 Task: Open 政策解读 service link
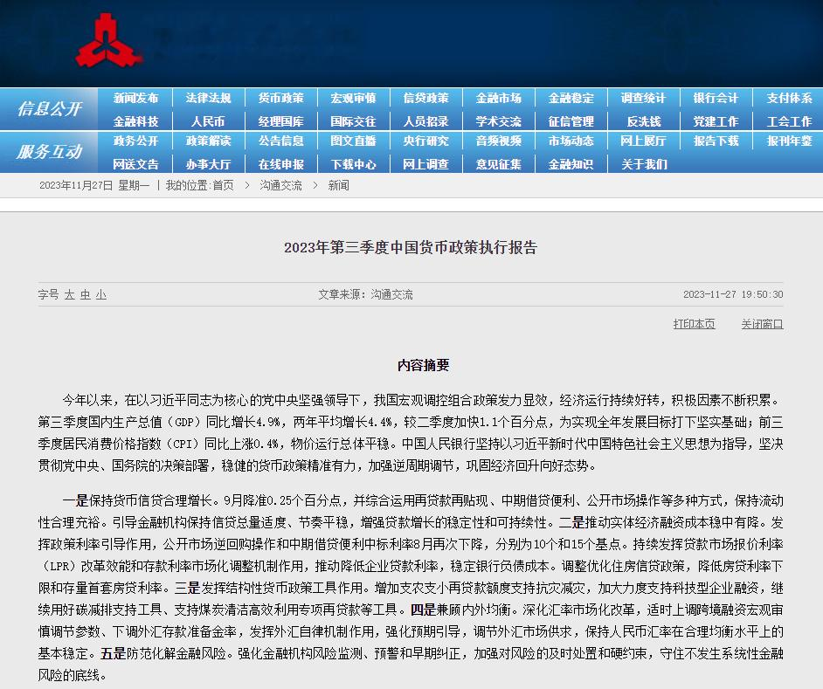click(208, 141)
